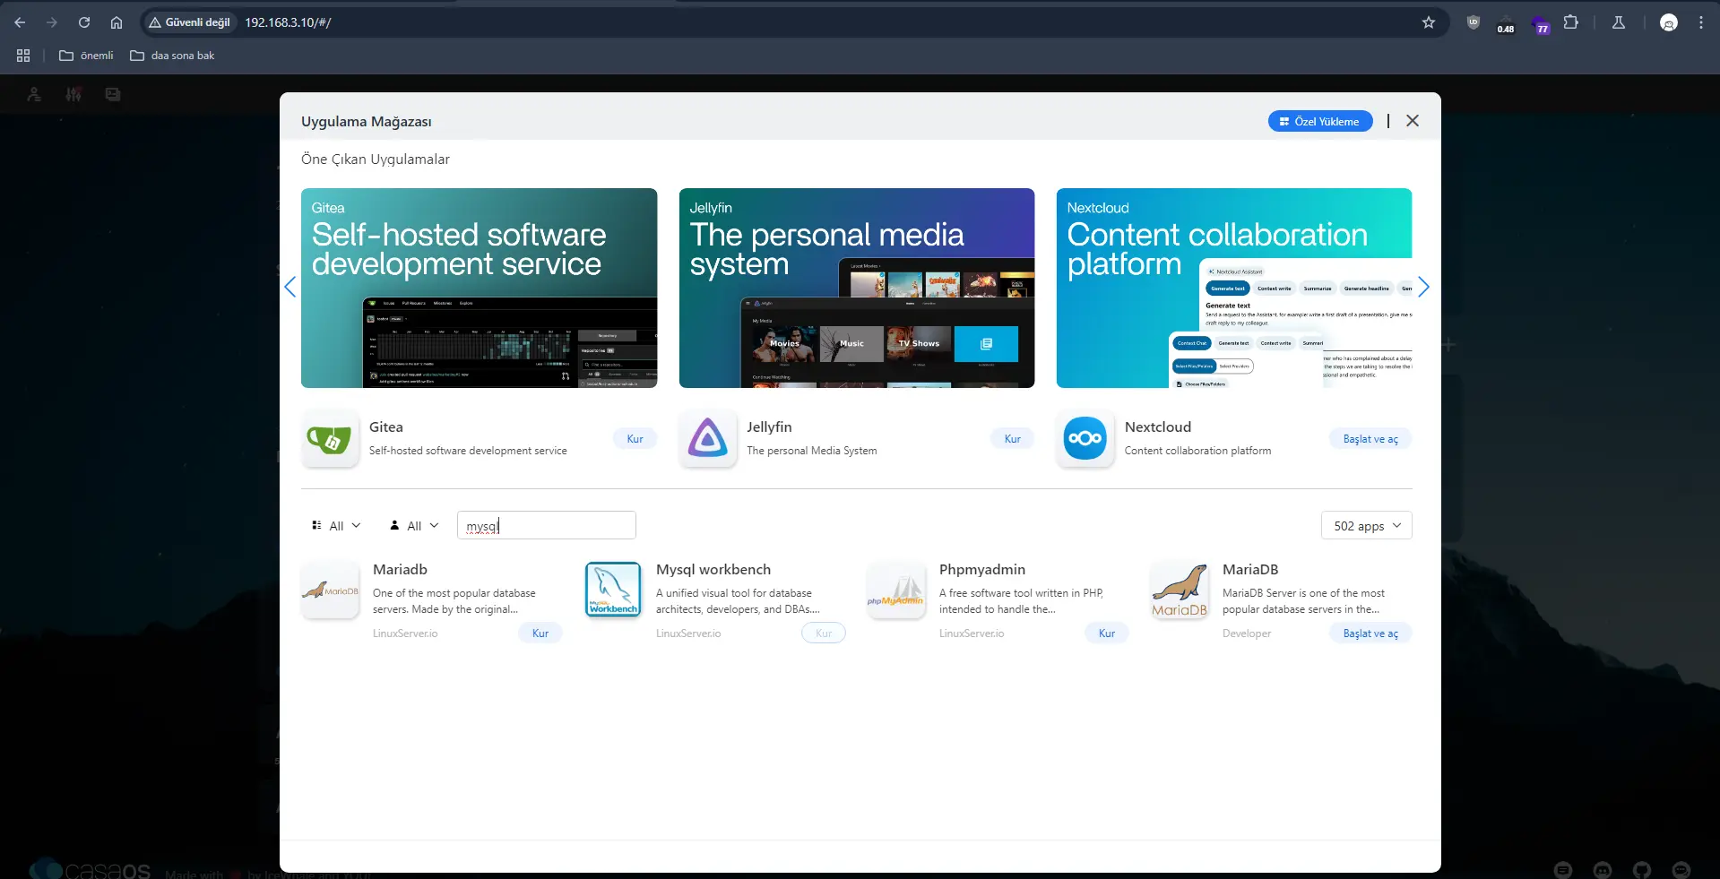Focus the app search field containing mysql
Viewport: 1720px width, 879px height.
tap(547, 525)
